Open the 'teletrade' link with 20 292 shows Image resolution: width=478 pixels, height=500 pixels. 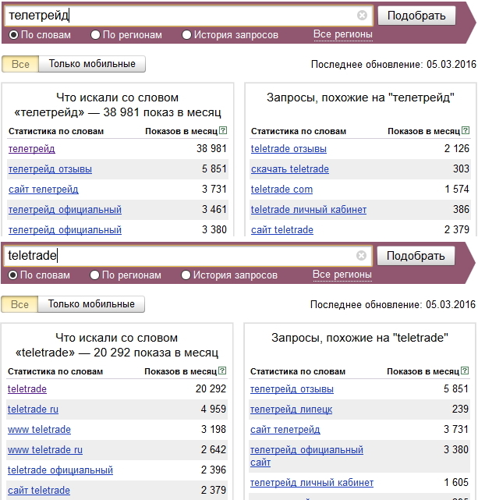click(27, 389)
